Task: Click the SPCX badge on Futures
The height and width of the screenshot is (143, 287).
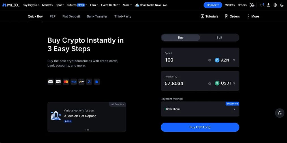Action: click(x=81, y=5)
